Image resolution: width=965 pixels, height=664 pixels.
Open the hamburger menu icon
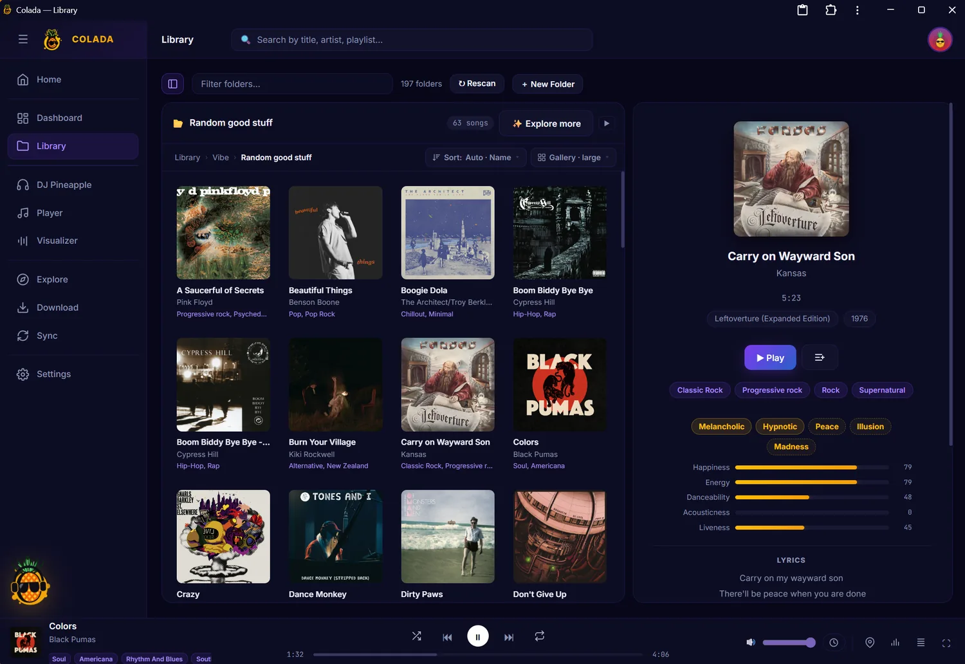pyautogui.click(x=23, y=39)
